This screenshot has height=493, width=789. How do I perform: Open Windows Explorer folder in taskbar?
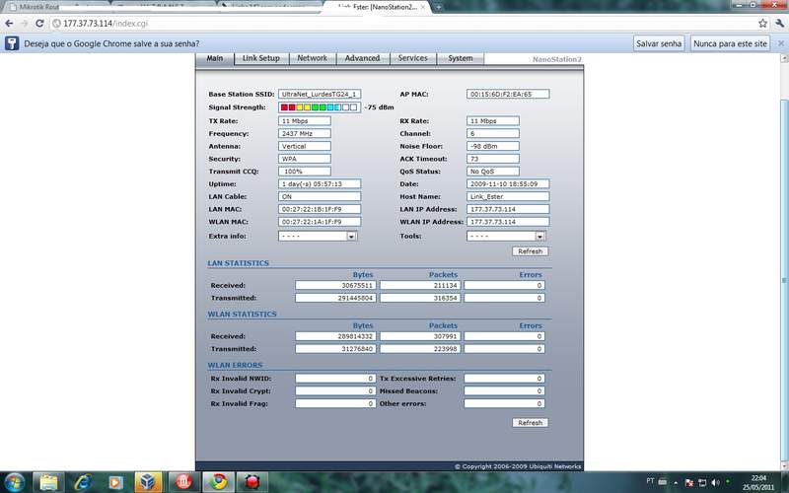click(x=47, y=481)
